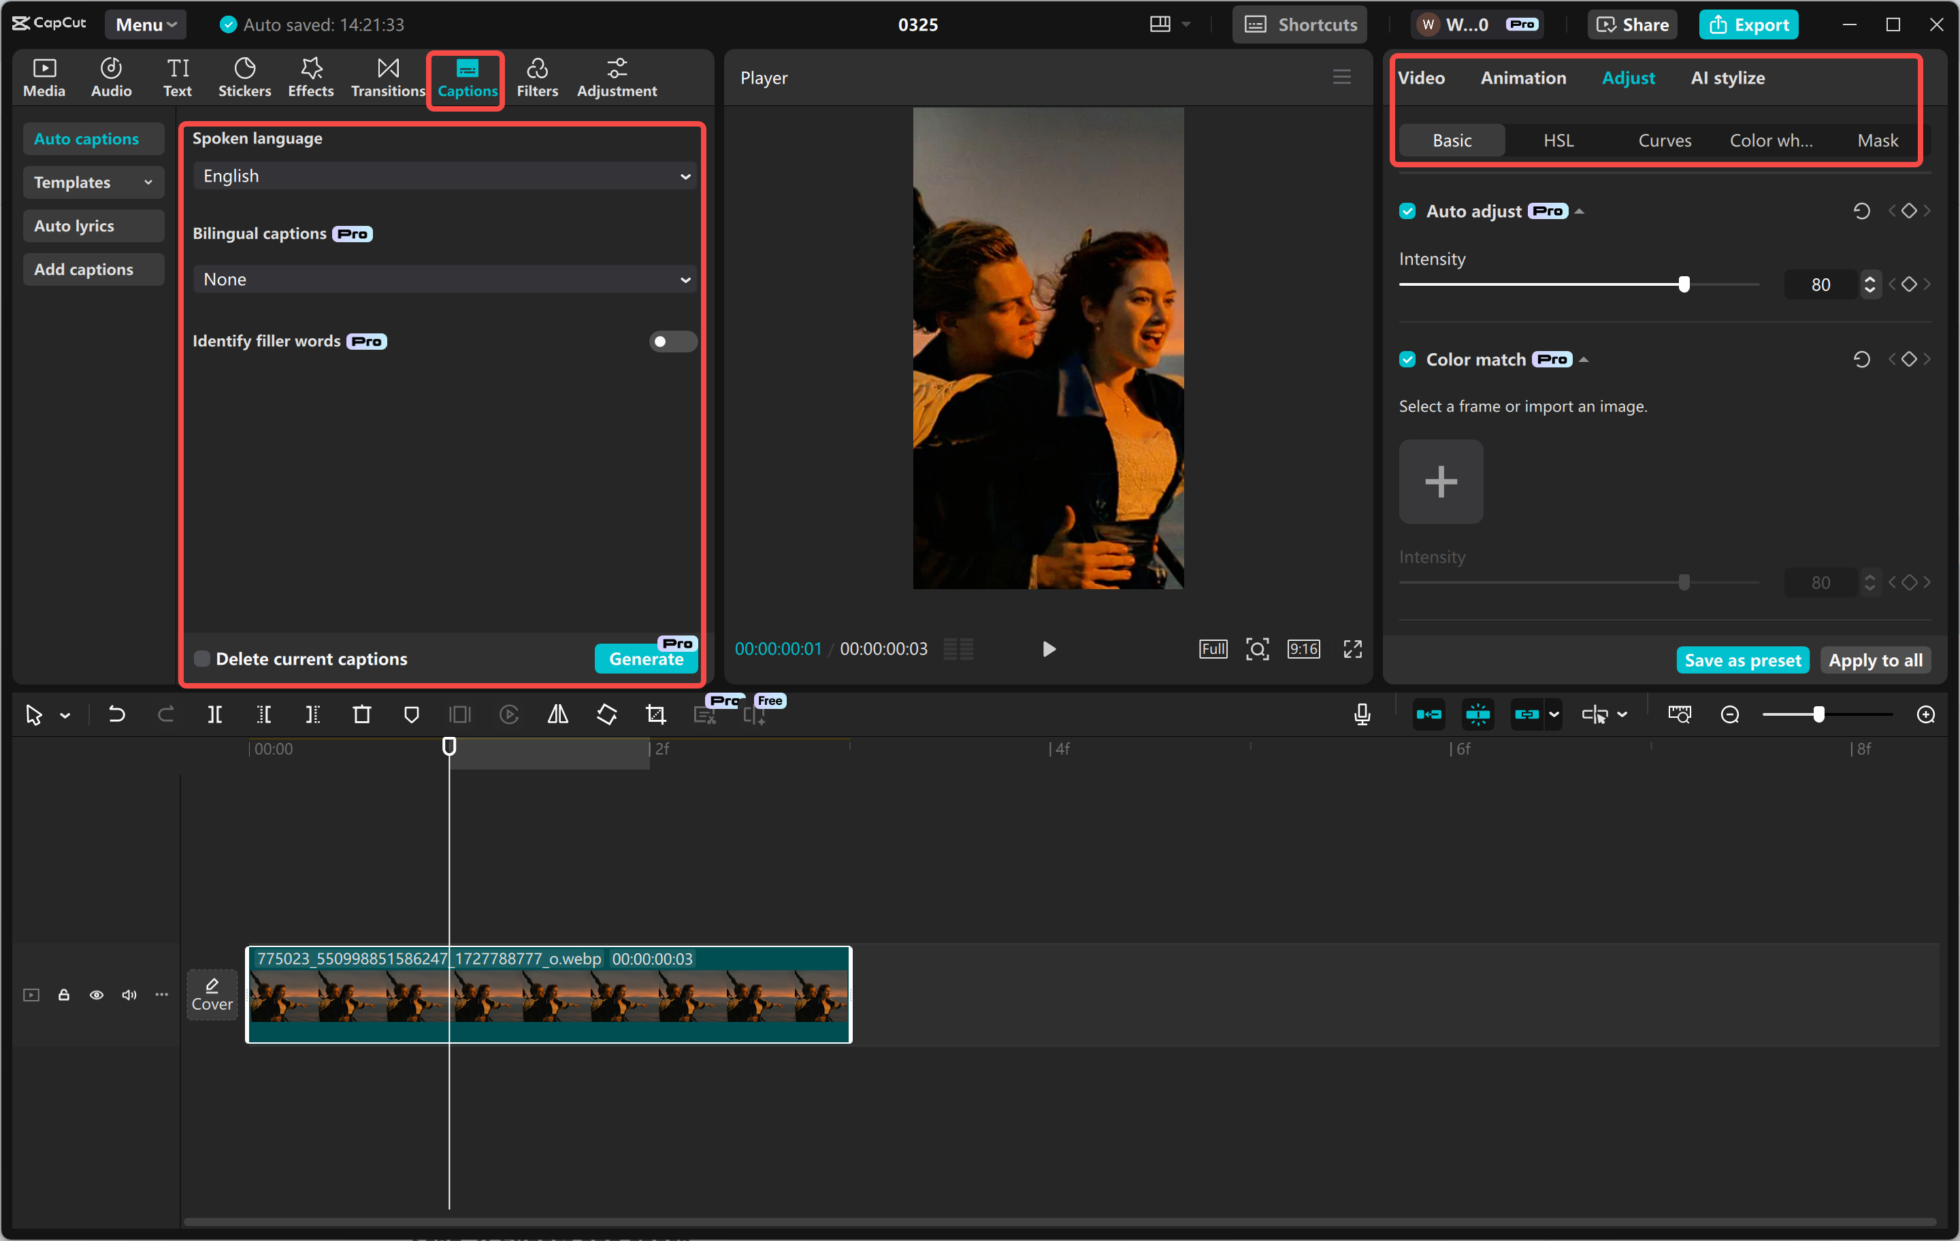The height and width of the screenshot is (1241, 1960).
Task: Click the fullscreen expand icon in player
Action: point(1352,648)
